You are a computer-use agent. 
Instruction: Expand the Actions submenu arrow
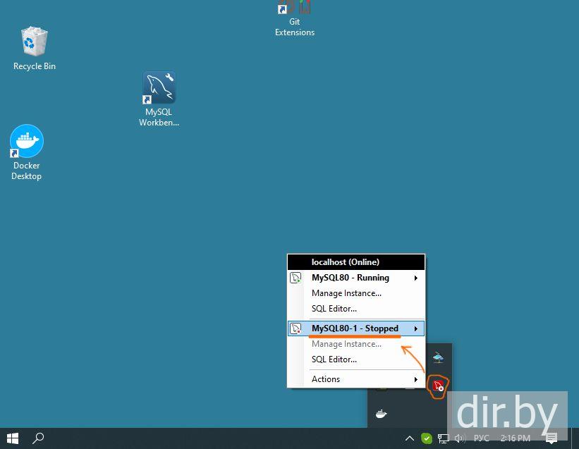tap(416, 379)
